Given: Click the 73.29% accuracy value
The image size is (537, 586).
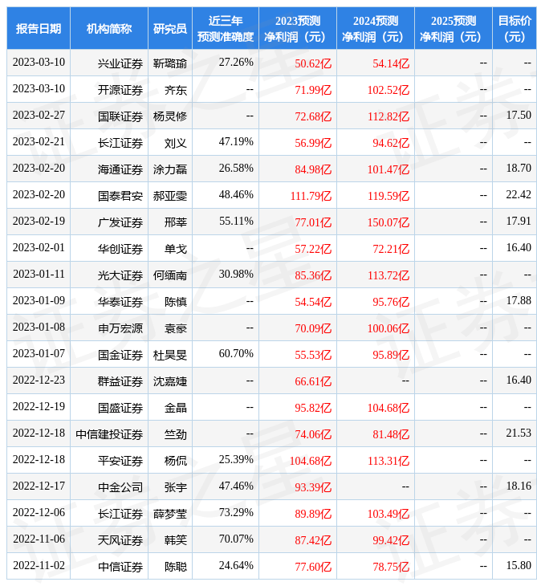Looking at the screenshot, I should 236,513.
